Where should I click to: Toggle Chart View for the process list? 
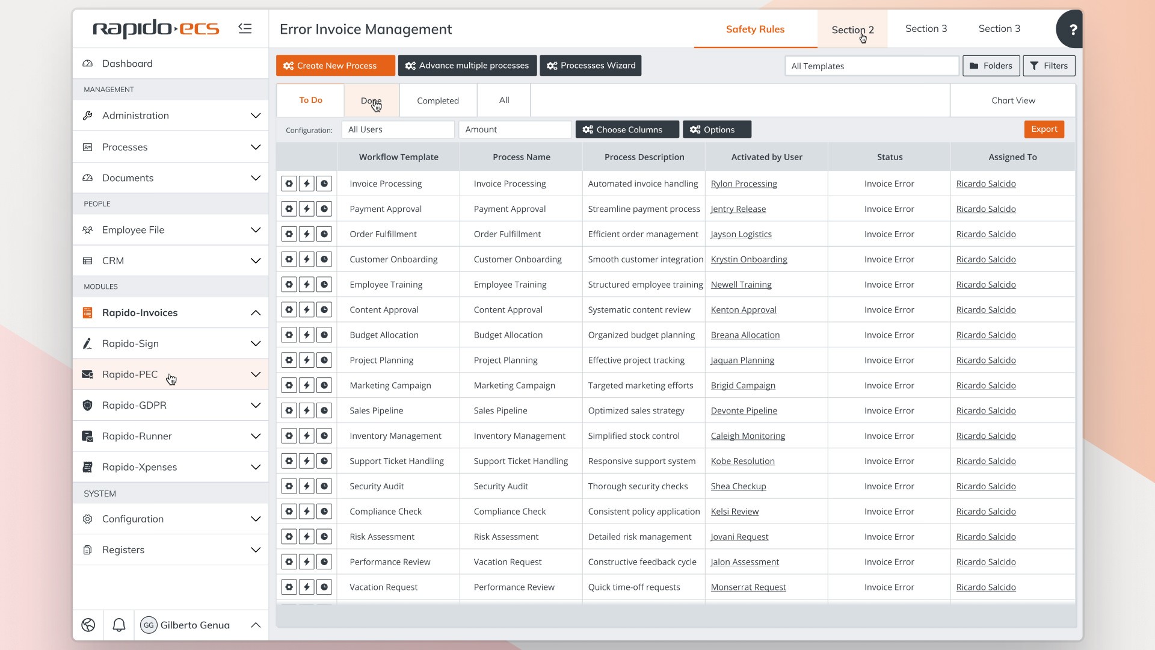[x=1012, y=100]
